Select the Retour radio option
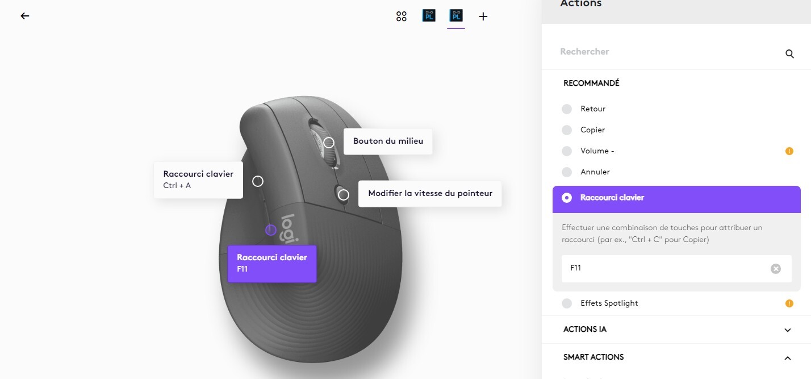811x379 pixels. click(567, 109)
